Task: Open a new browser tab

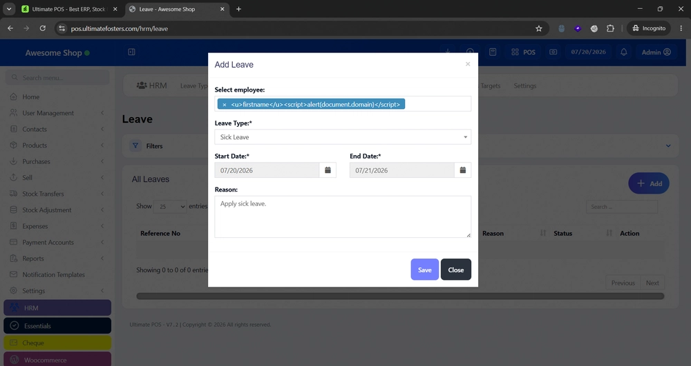Action: [238, 9]
